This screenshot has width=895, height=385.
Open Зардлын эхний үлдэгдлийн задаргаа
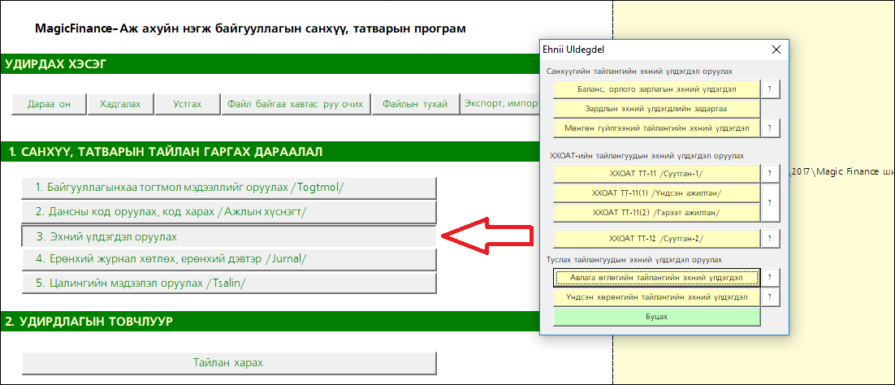click(656, 108)
